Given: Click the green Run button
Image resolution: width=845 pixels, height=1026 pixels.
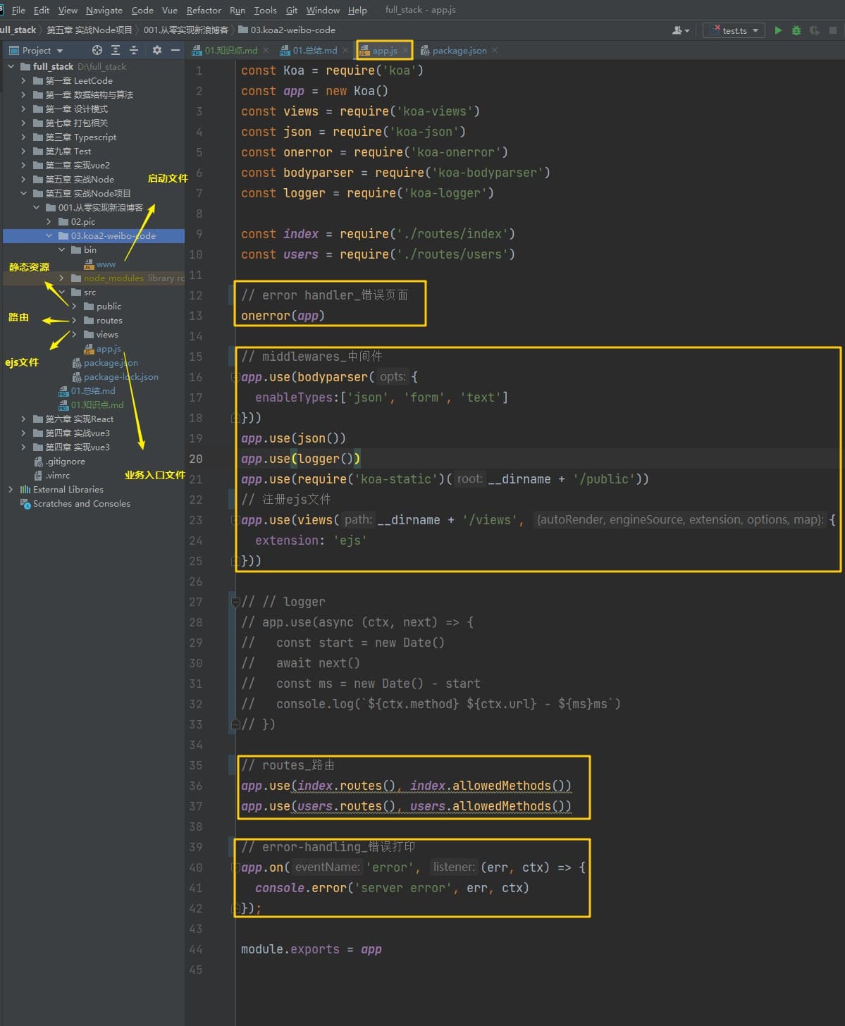Looking at the screenshot, I should click(778, 30).
